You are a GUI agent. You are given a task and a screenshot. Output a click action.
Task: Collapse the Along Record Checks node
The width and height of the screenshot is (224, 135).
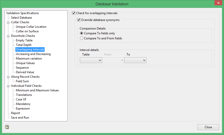[8, 77]
